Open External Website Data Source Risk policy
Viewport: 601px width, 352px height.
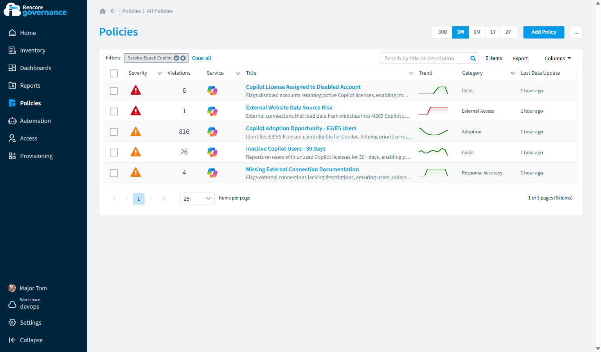(x=289, y=108)
